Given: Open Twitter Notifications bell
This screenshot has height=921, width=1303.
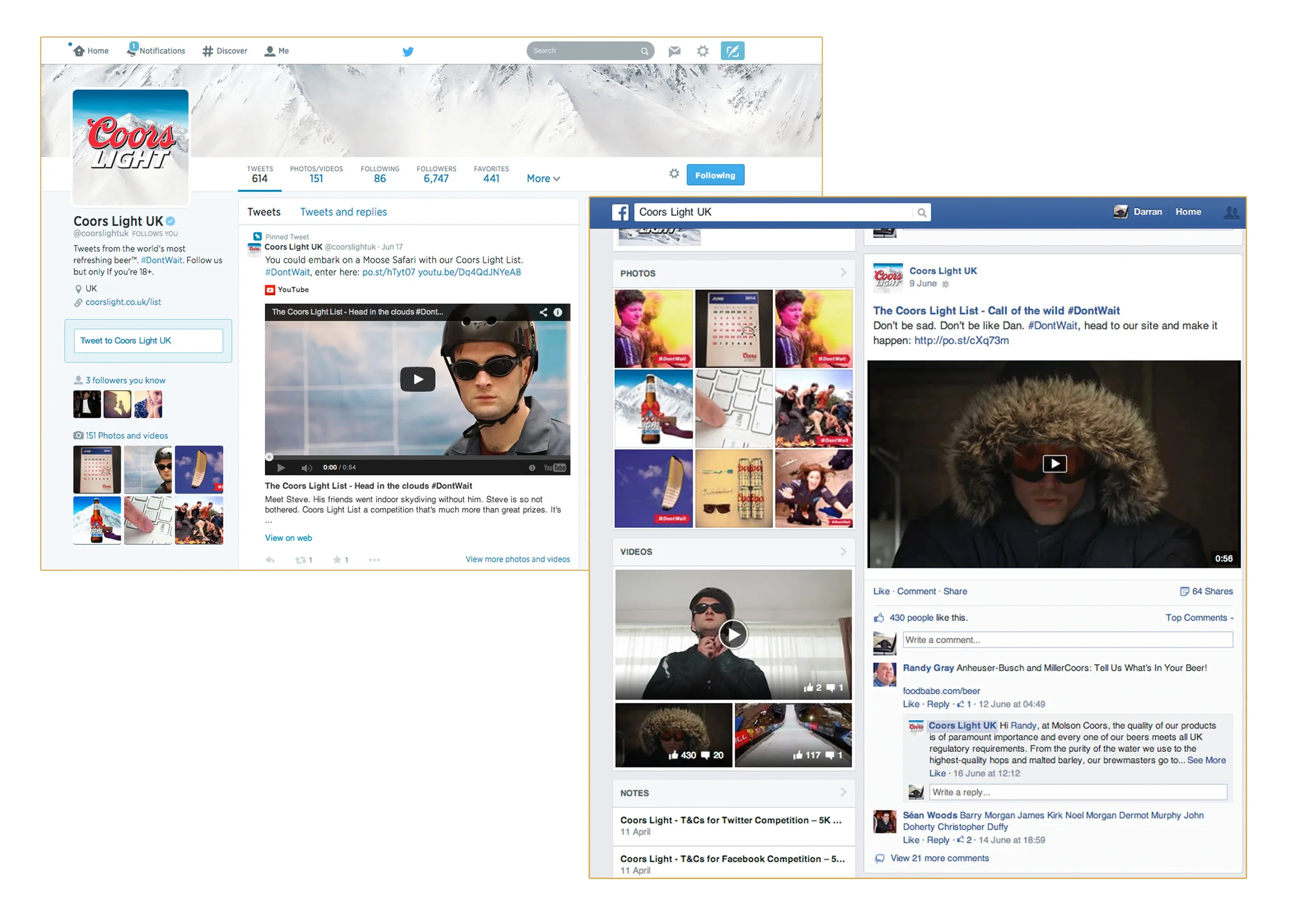Looking at the screenshot, I should click(156, 51).
